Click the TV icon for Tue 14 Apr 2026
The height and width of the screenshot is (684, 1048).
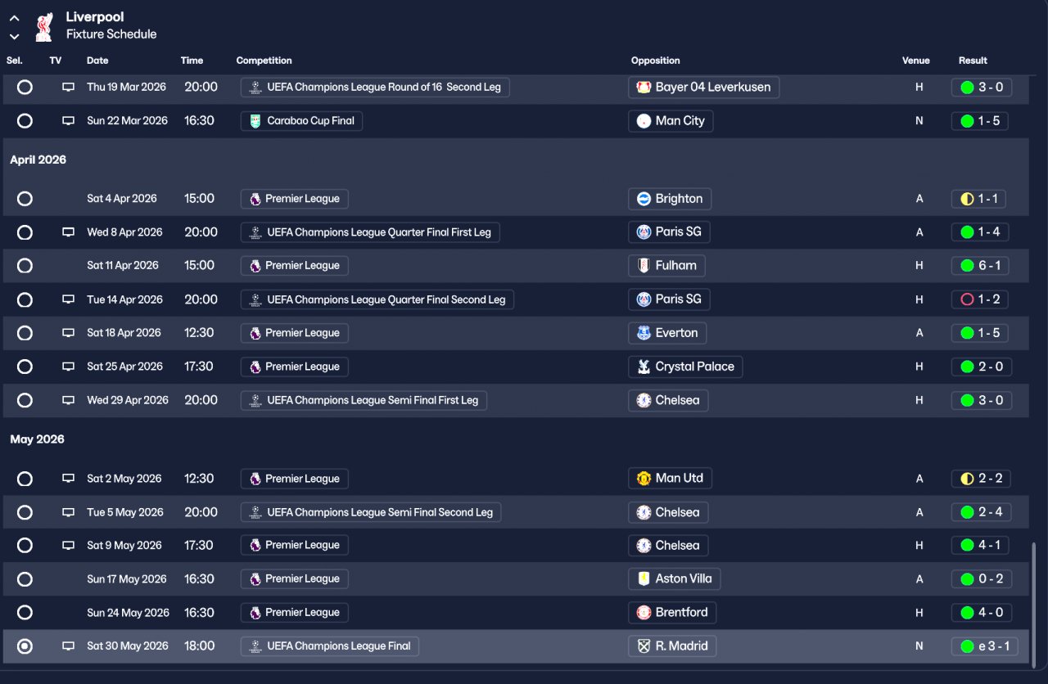point(69,299)
